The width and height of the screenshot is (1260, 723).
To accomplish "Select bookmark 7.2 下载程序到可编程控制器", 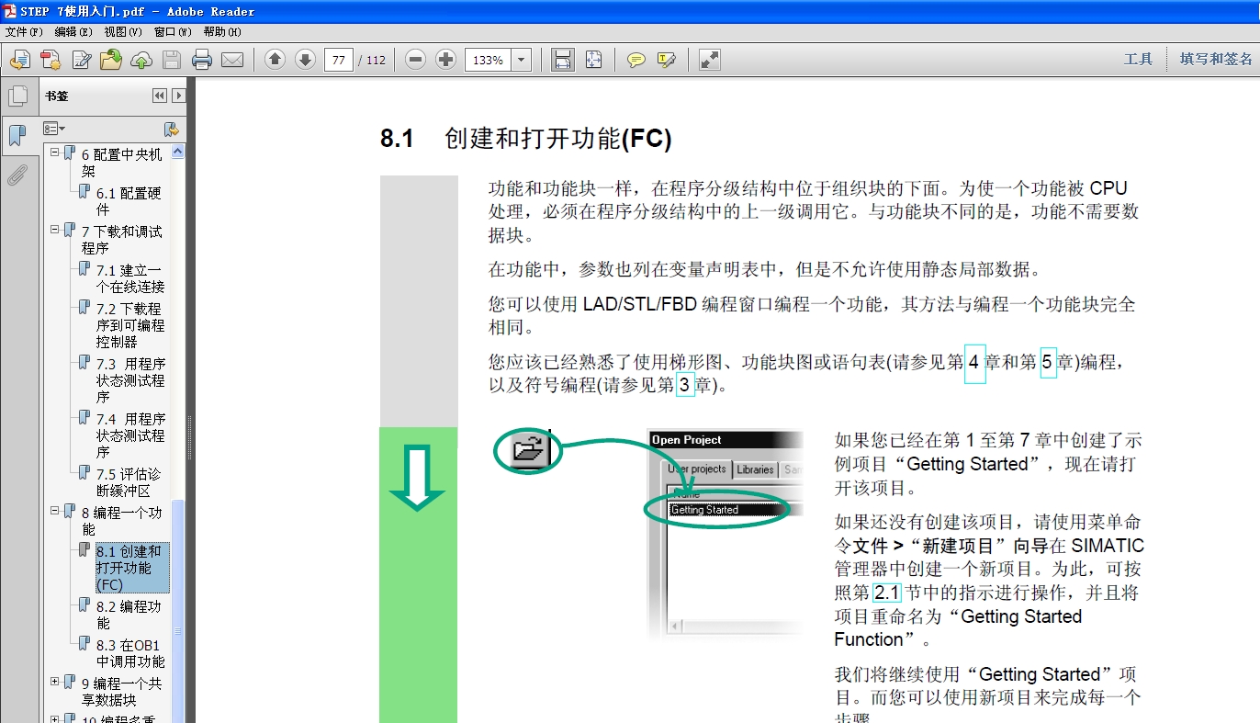I will coord(130,325).
